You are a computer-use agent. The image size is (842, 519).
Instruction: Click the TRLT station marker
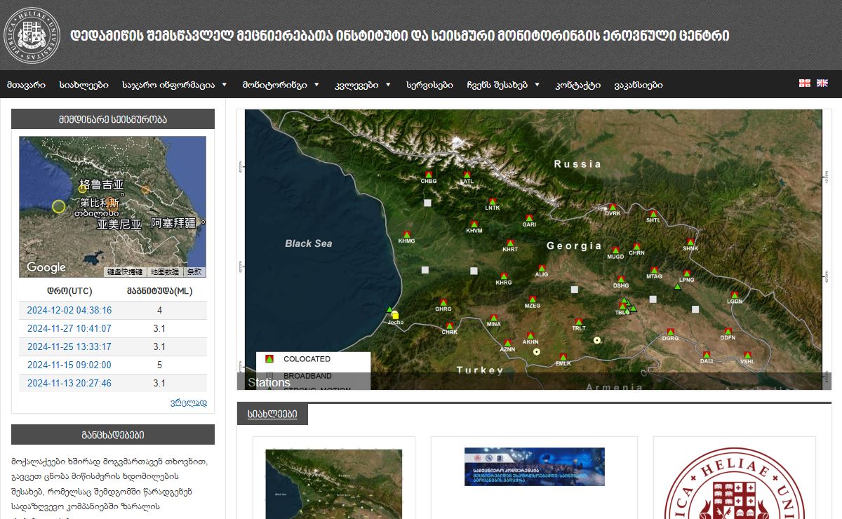579,322
